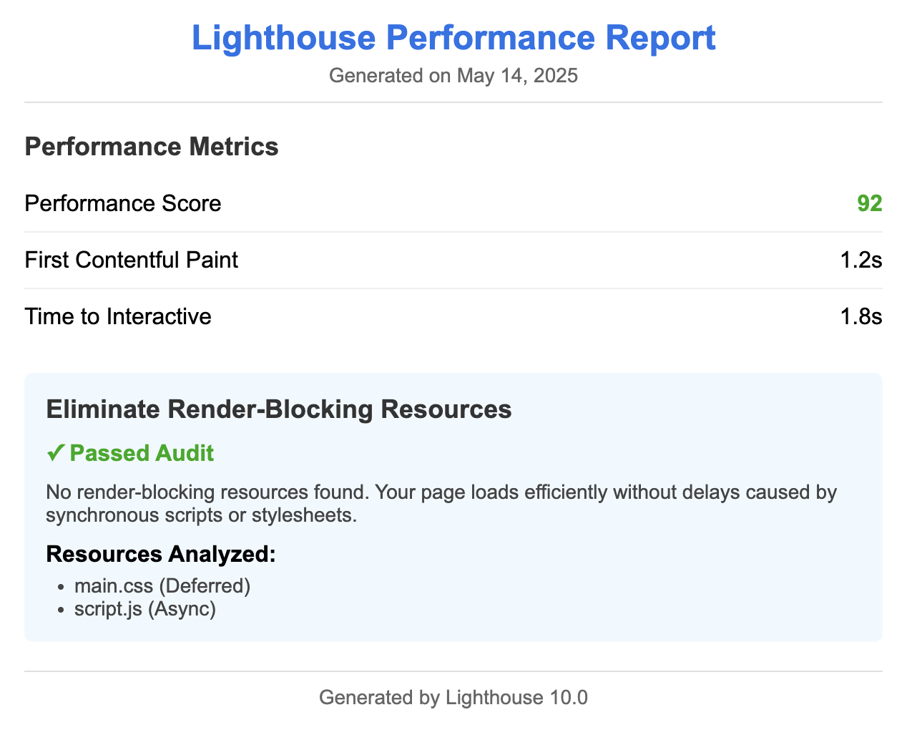The height and width of the screenshot is (730, 907).
Task: Click the 'No render-blocking resources found' paragraph
Action: [441, 504]
